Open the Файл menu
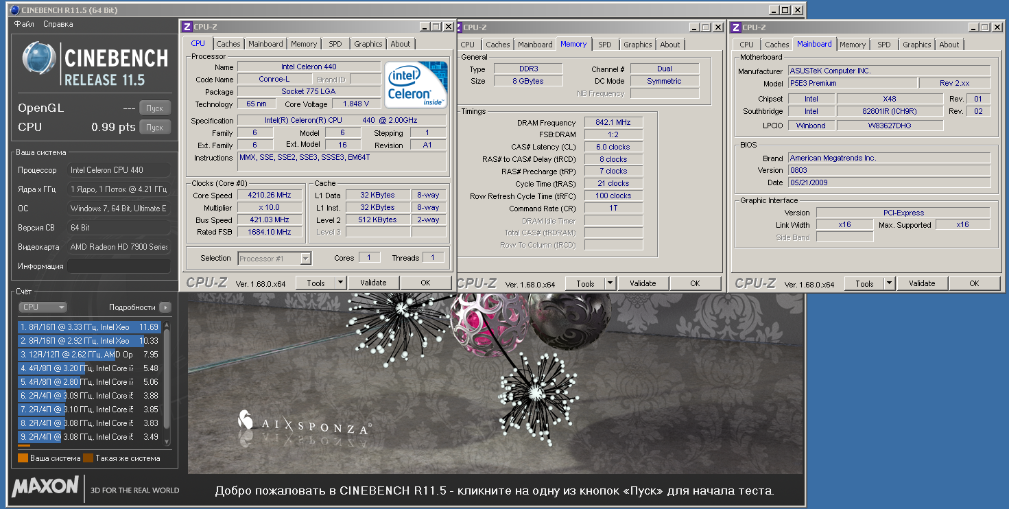Viewport: 1009px width, 509px height. coord(24,24)
